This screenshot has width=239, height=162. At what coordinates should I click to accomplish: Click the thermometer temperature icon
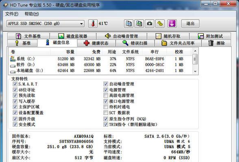(x=93, y=23)
